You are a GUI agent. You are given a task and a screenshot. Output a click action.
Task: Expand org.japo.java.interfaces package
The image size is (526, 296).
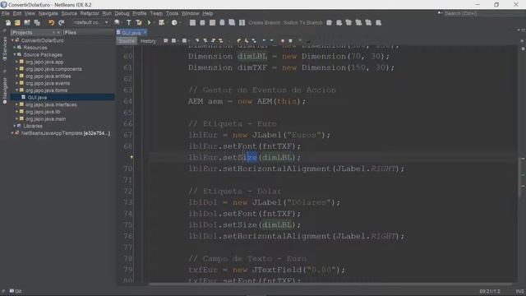tap(16, 104)
